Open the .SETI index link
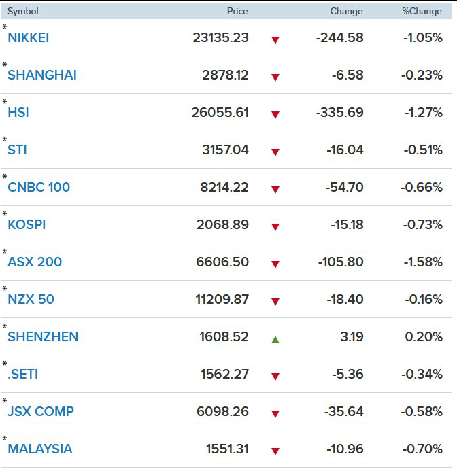The height and width of the screenshot is (469, 457). pyautogui.click(x=22, y=375)
